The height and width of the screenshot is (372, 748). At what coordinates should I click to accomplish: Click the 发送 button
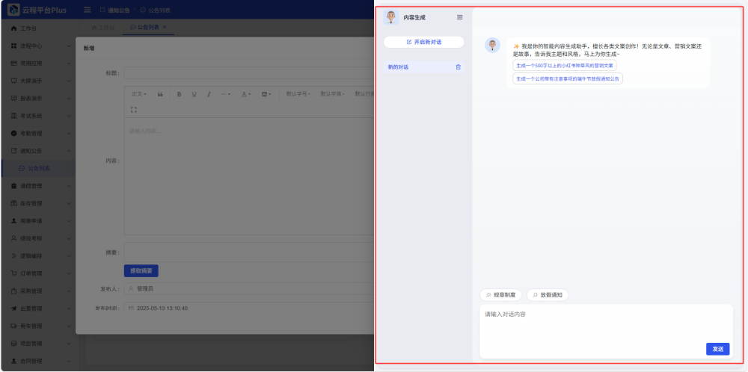[718, 349]
